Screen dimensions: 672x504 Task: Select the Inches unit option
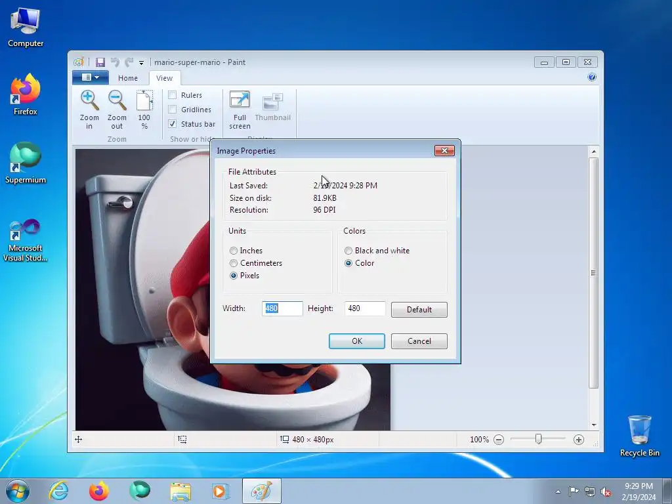(234, 251)
